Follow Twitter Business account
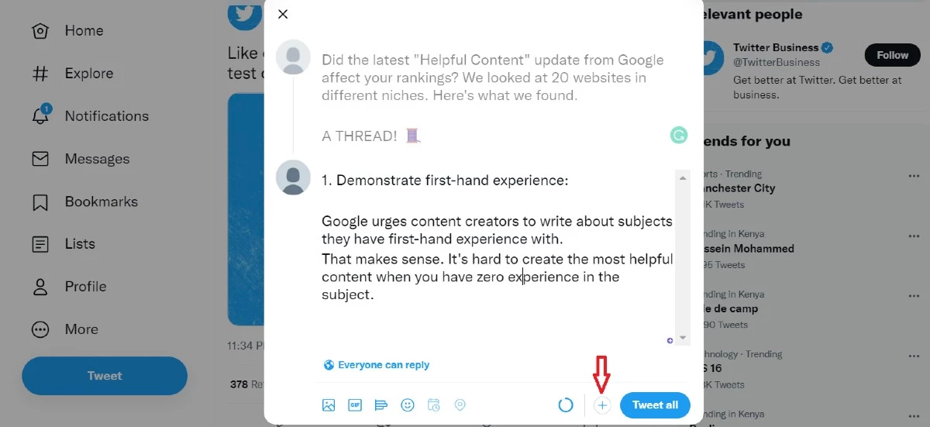Viewport: 930px width, 427px height. pos(892,55)
